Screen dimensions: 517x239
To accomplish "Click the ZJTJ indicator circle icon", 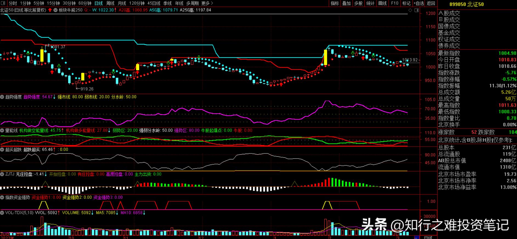I will 2,174.
